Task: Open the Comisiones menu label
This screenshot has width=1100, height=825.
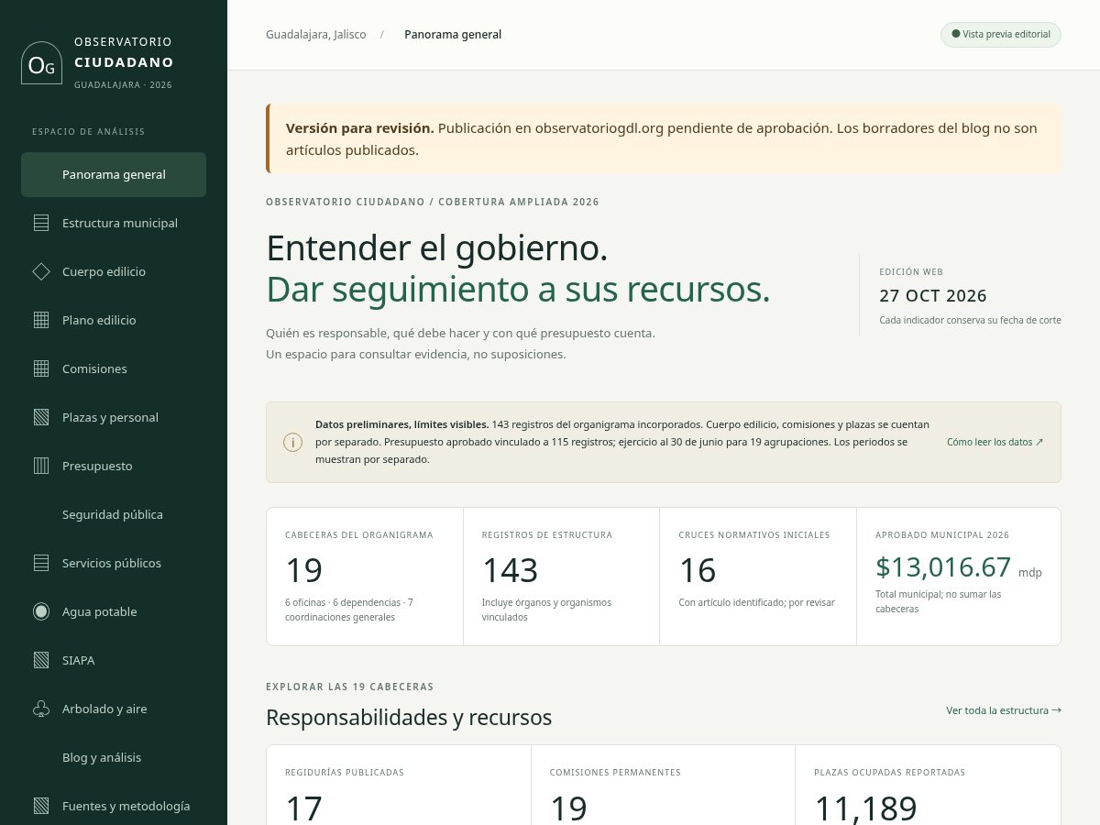Action: [x=94, y=368]
